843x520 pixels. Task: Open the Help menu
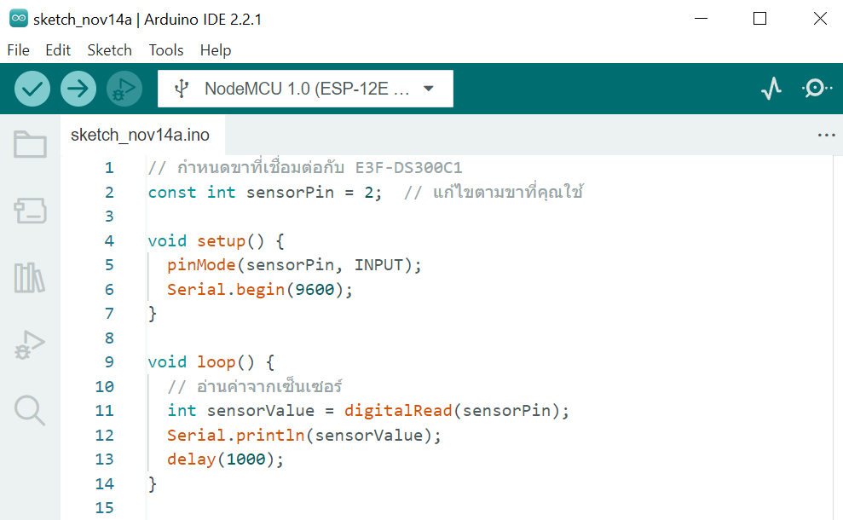pyautogui.click(x=216, y=50)
